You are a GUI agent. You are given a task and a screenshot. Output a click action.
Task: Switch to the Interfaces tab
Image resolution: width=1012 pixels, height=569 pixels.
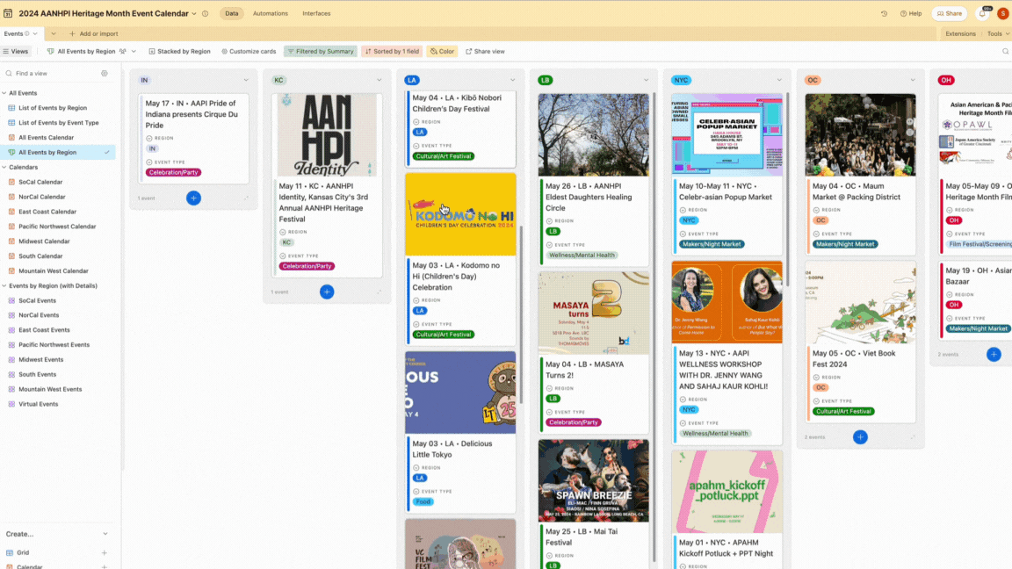[316, 13]
